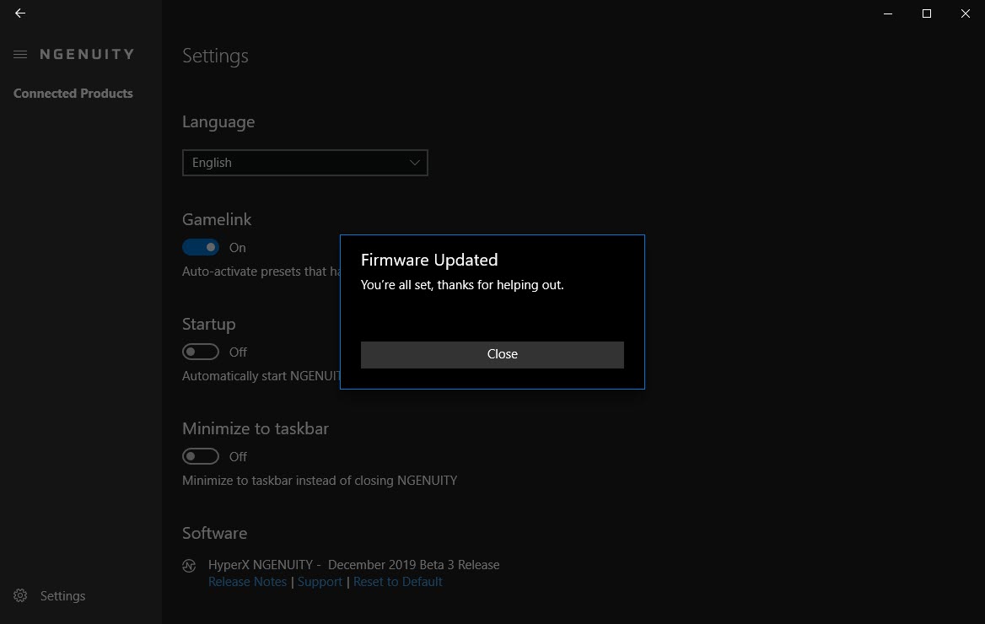Click the Startup 'Off' status label
This screenshot has height=624, width=985.
238,352
